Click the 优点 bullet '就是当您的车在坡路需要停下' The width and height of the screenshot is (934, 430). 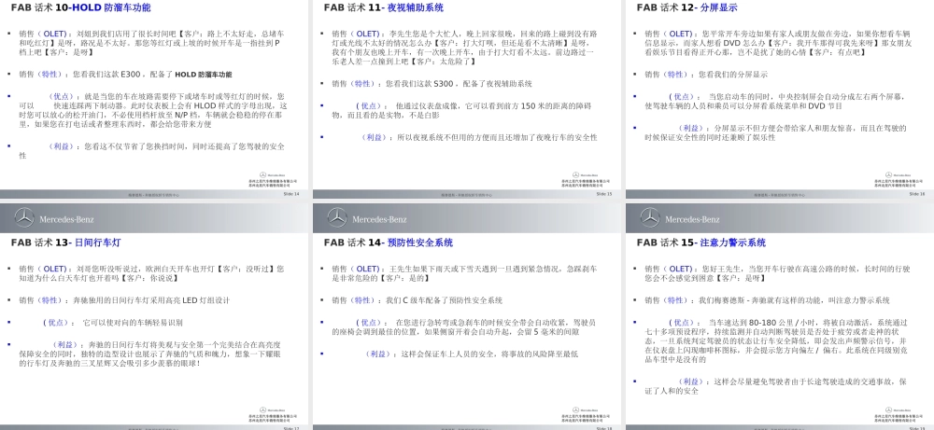153,111
